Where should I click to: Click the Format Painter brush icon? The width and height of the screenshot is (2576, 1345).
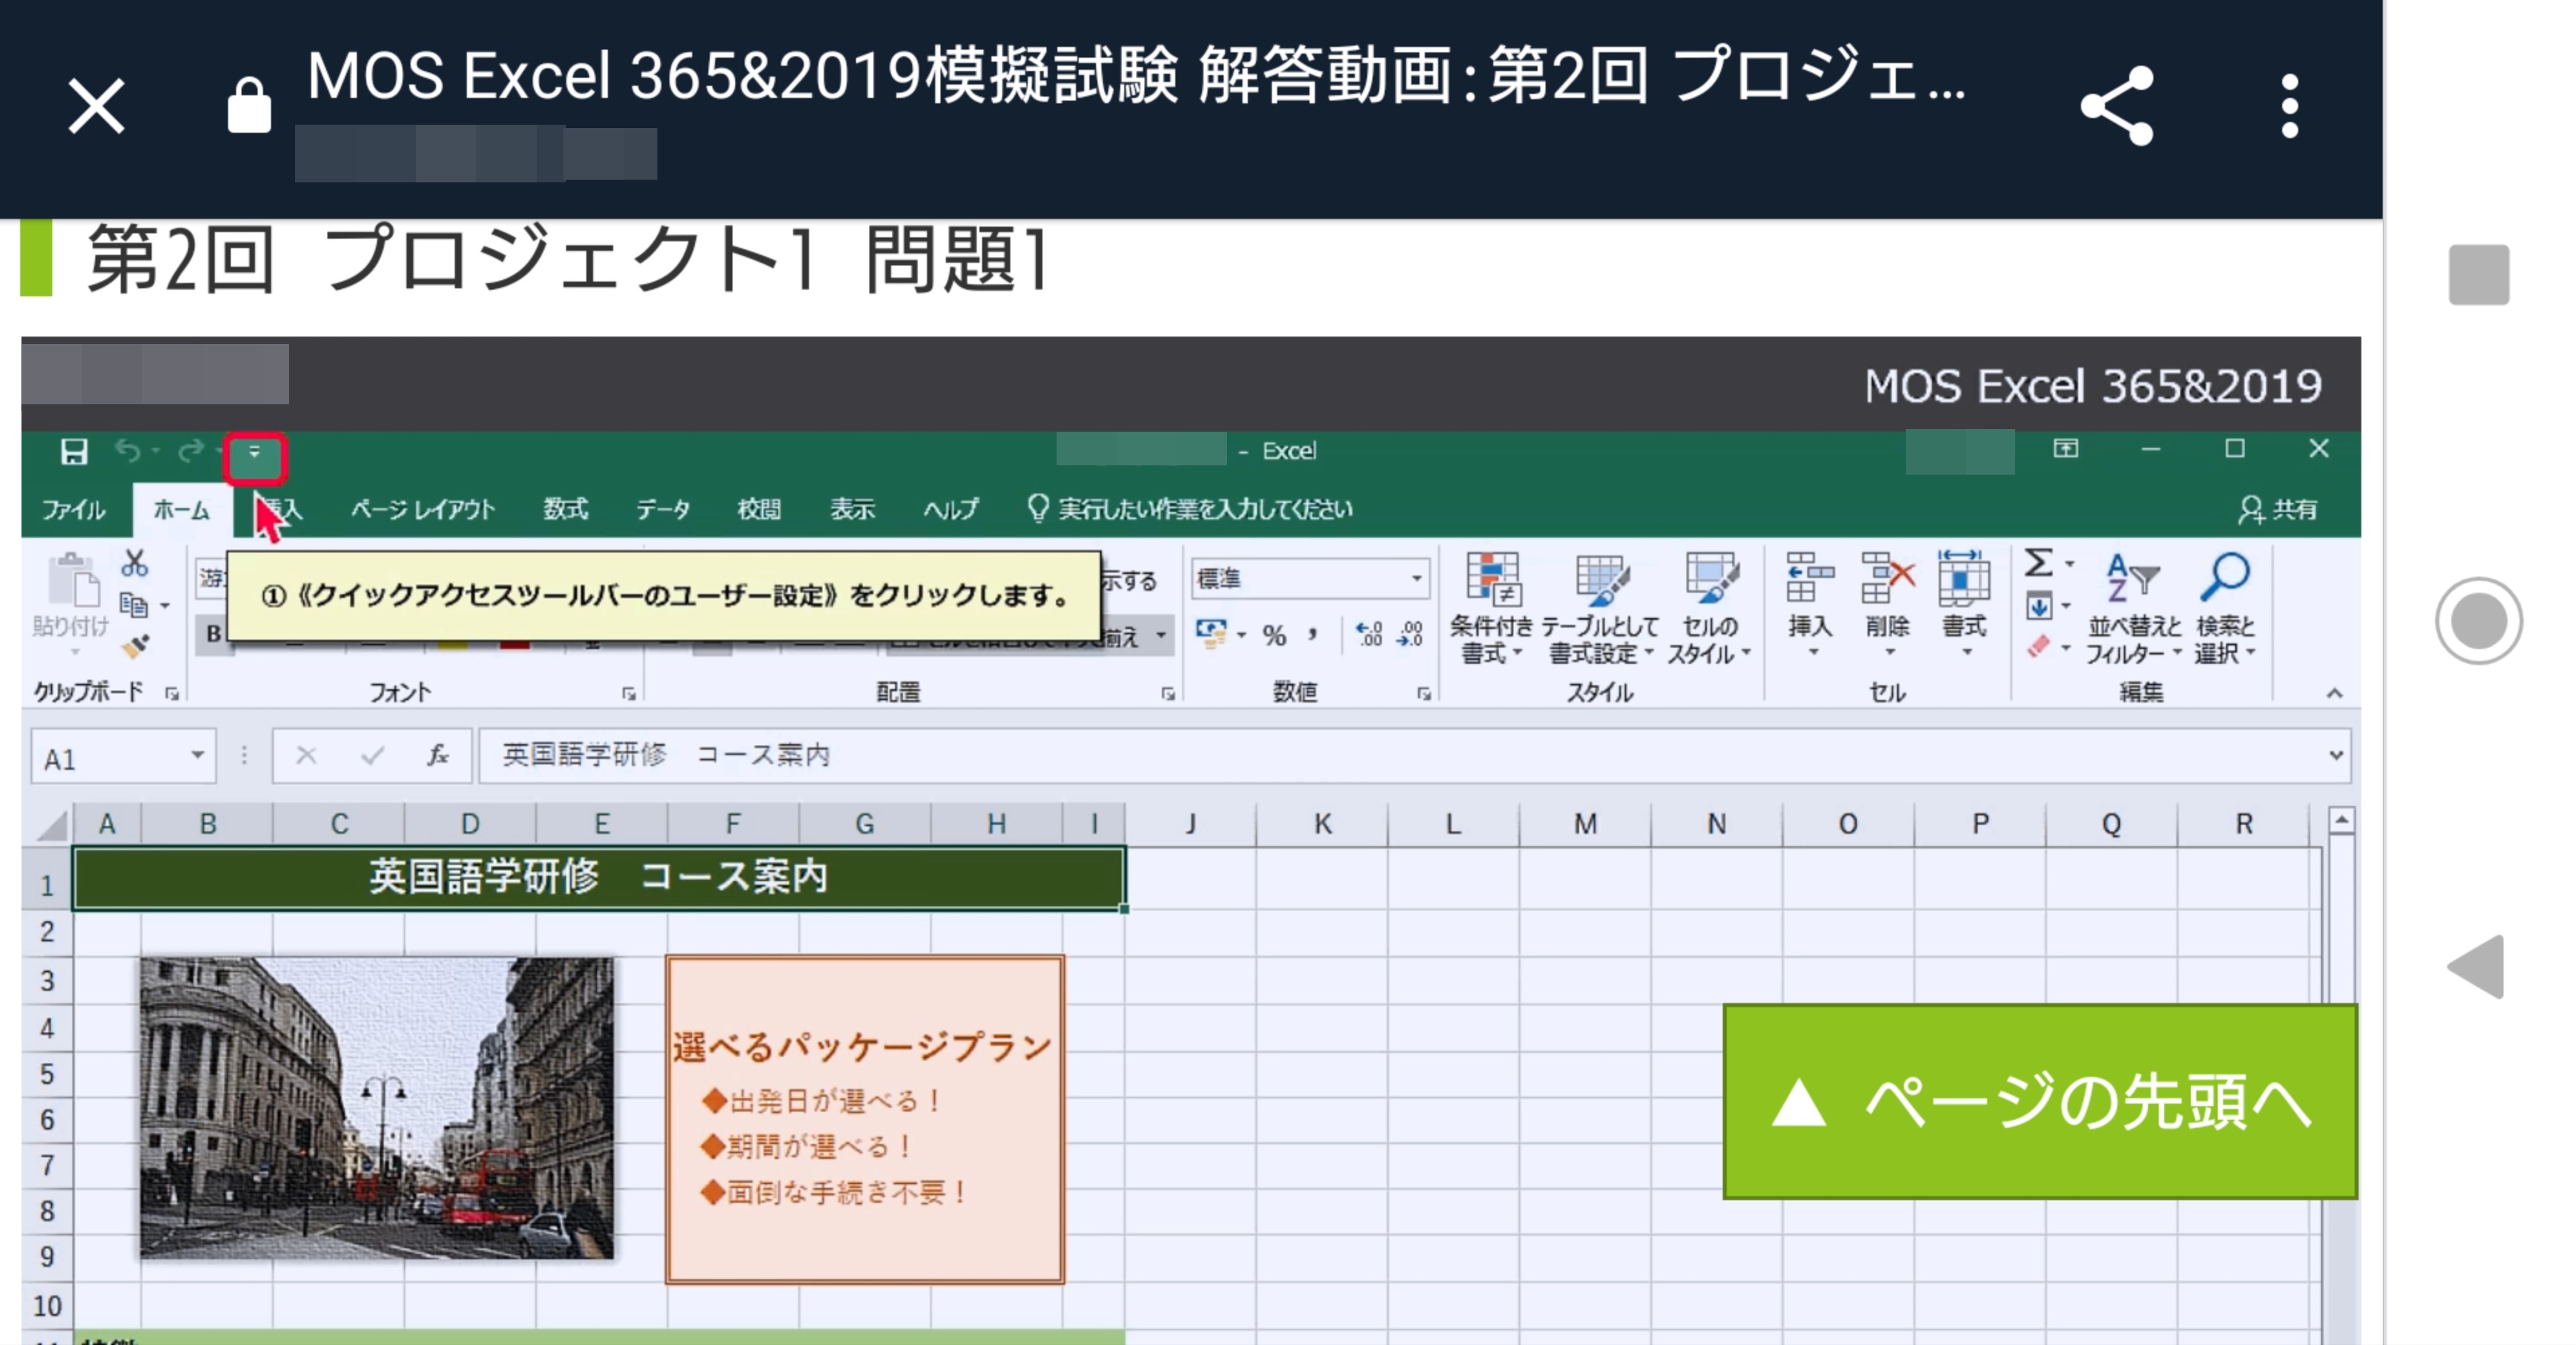[135, 646]
